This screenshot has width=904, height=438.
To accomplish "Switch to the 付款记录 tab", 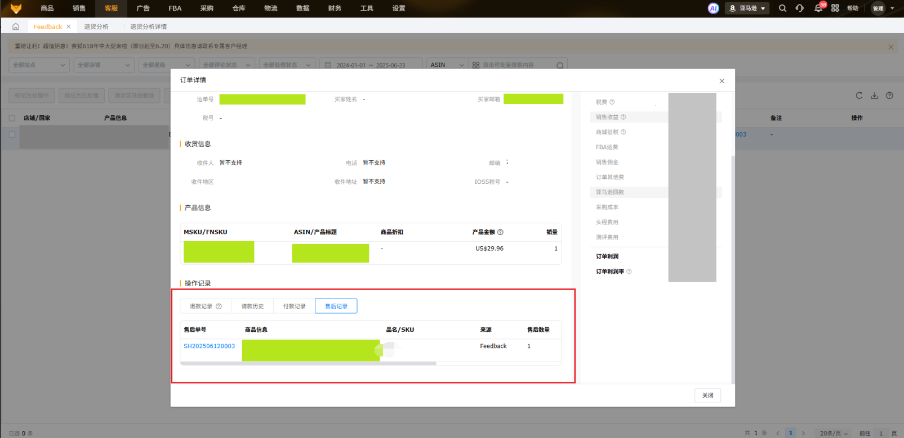I will click(294, 306).
